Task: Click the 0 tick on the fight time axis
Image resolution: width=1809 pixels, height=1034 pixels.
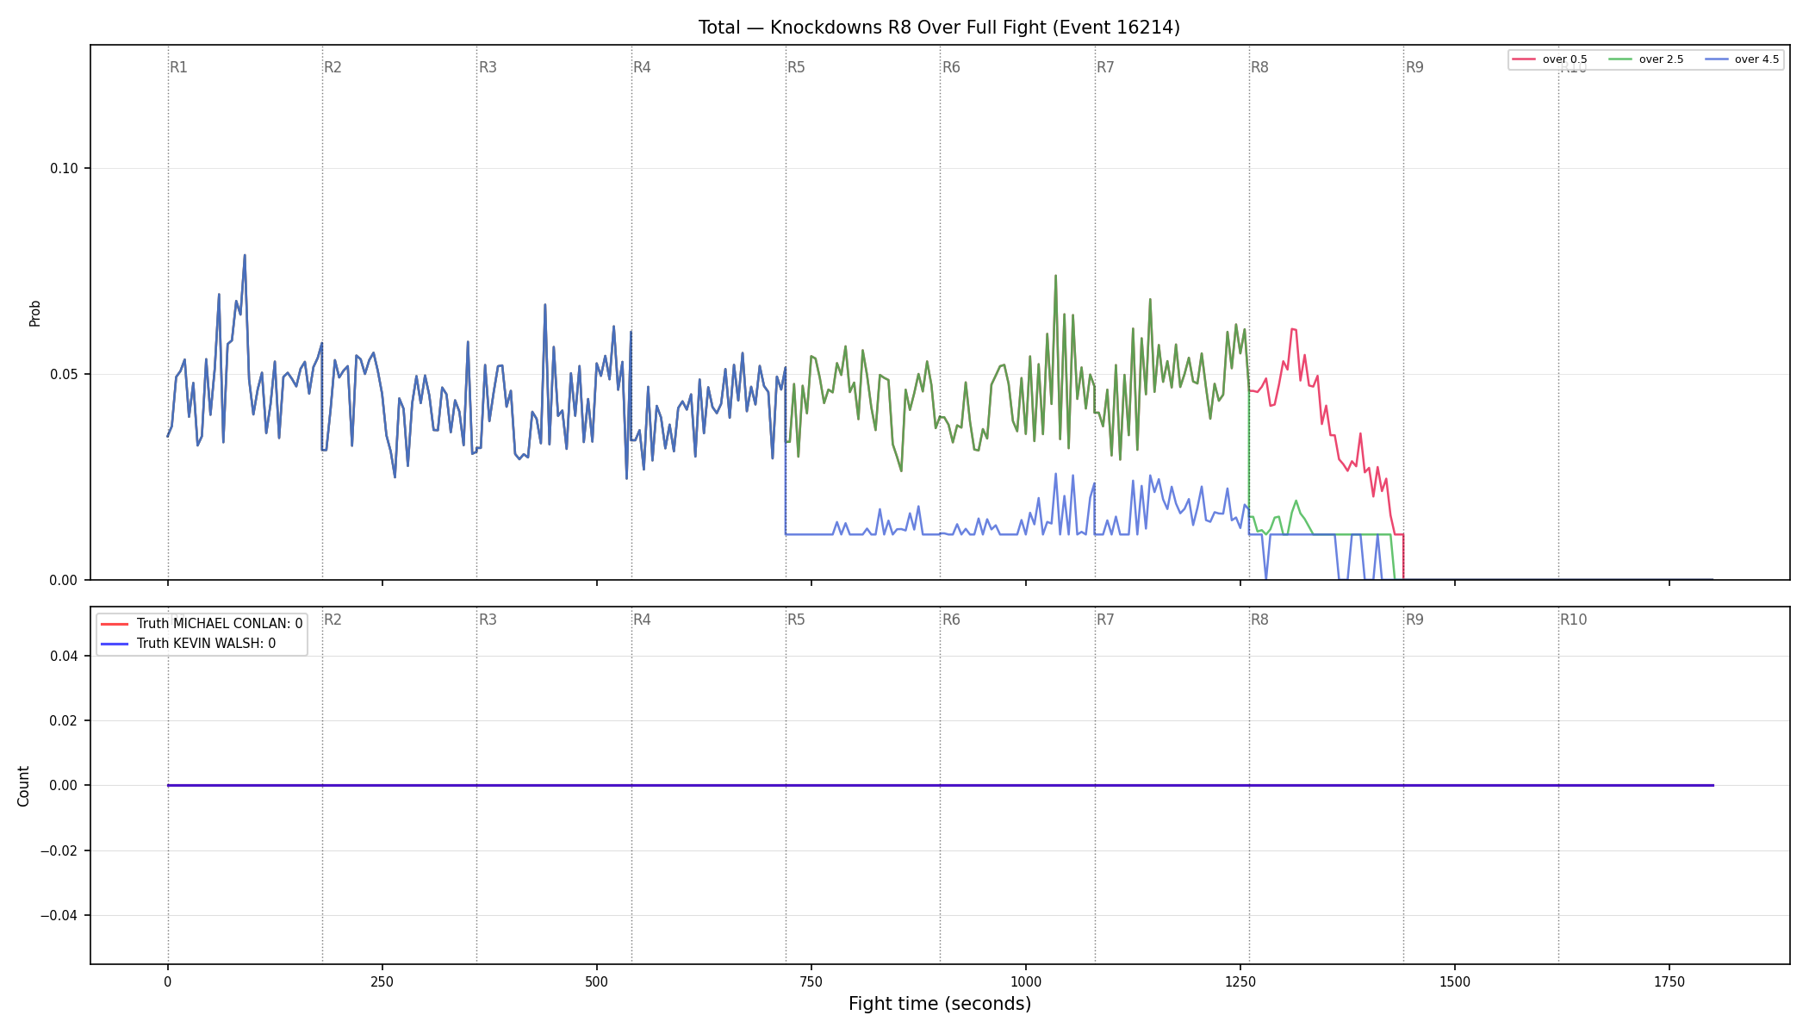Action: pyautogui.click(x=168, y=981)
